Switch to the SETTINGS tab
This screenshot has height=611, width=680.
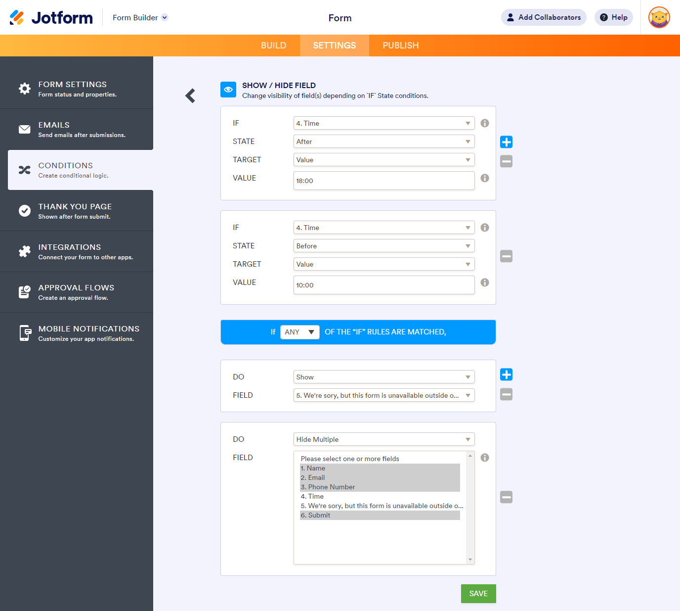tap(335, 46)
